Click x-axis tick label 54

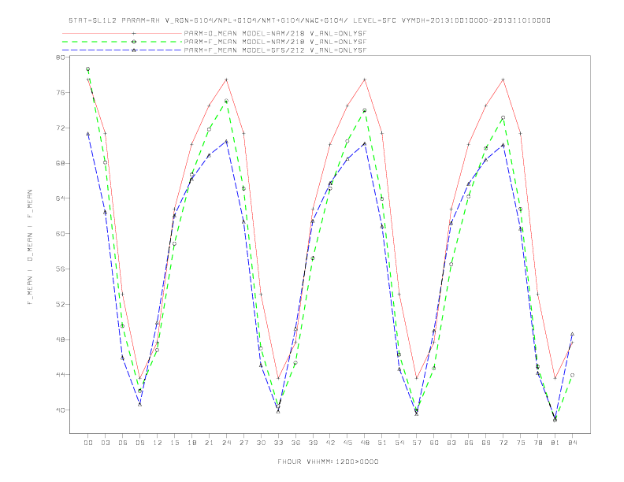(399, 443)
